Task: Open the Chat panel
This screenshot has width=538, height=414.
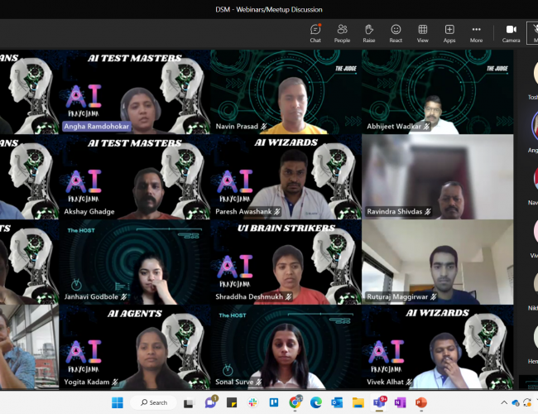Action: point(315,33)
